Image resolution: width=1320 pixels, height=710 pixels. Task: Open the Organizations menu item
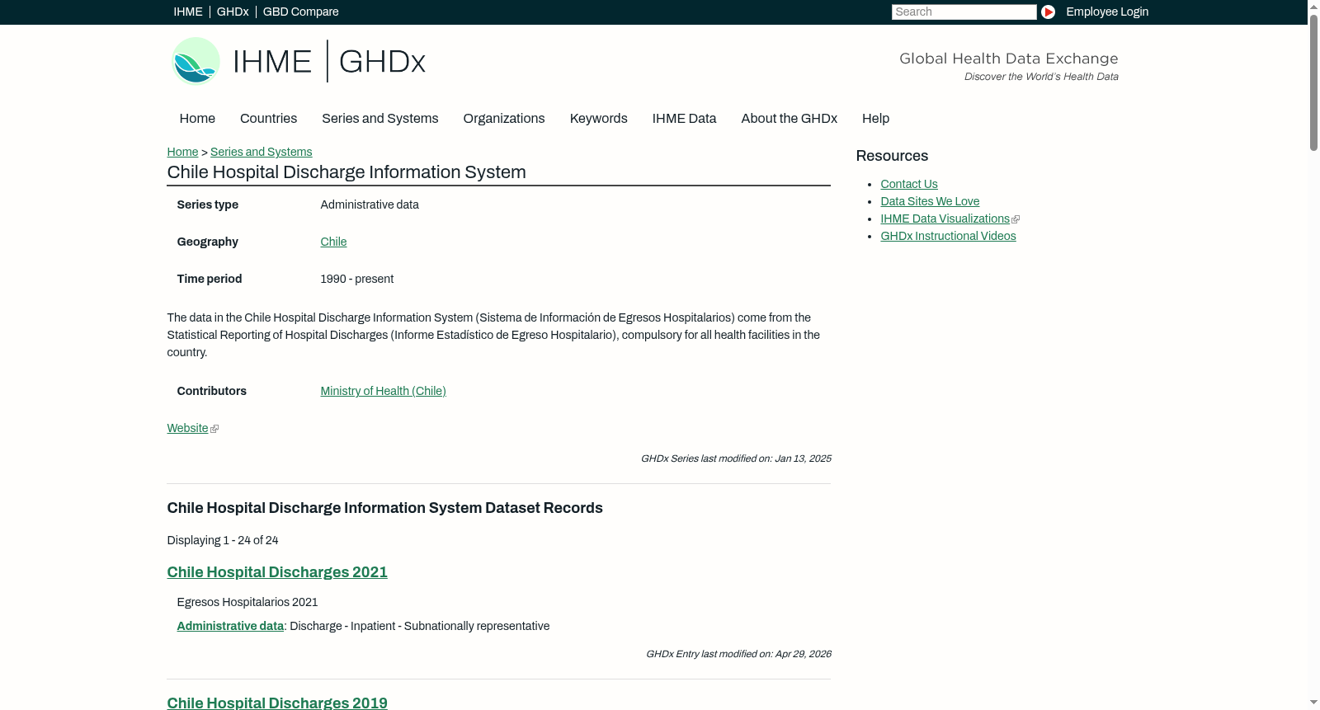tap(504, 119)
